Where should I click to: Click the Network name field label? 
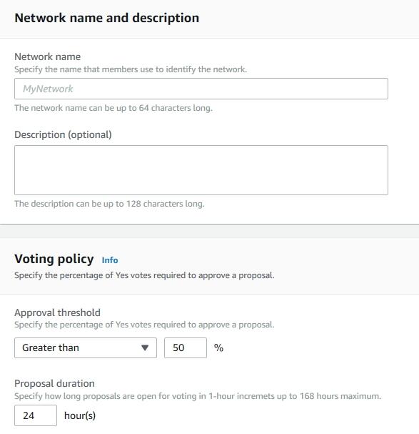click(x=48, y=56)
